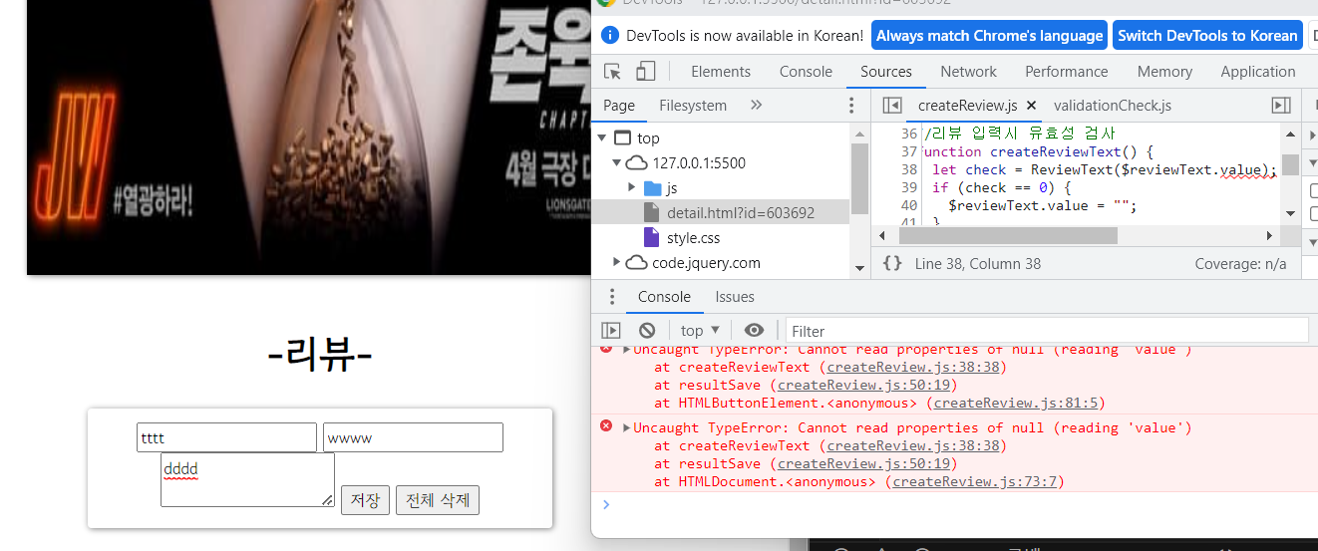This screenshot has width=1318, height=551.
Task: Click the 전체 삭제 delete all button
Action: point(438,500)
